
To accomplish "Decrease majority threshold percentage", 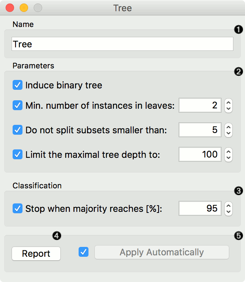I will click(x=229, y=212).
